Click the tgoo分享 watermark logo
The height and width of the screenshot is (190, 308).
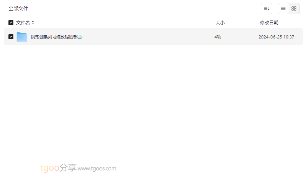coord(58,168)
